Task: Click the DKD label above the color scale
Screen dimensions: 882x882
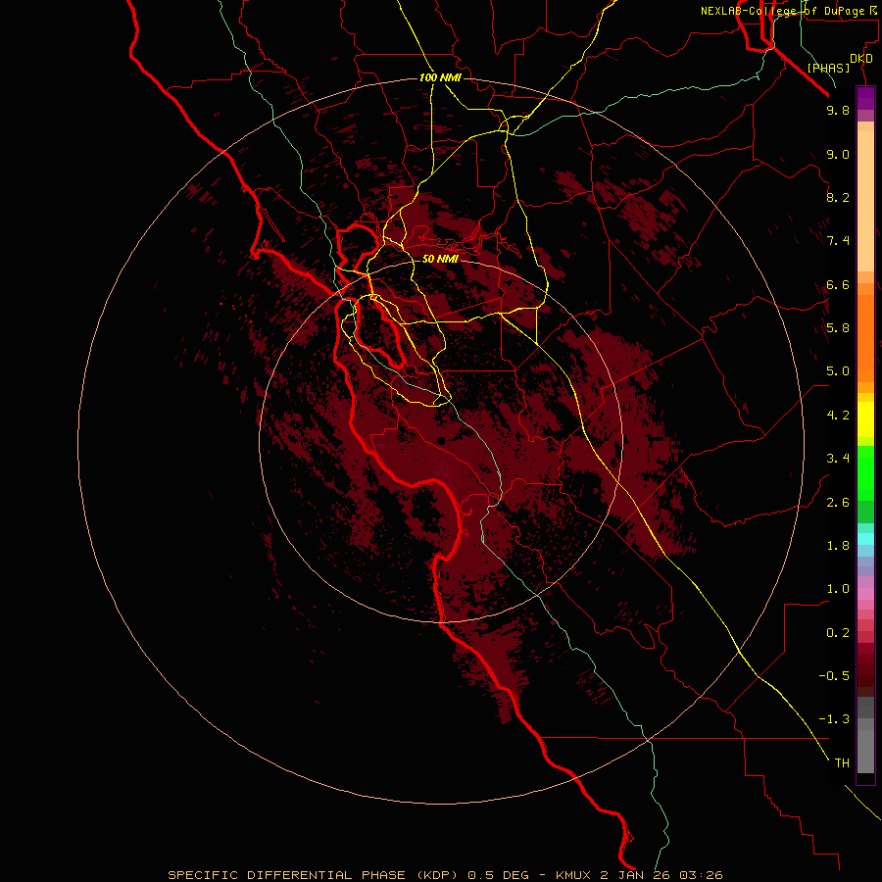Action: 861,59
